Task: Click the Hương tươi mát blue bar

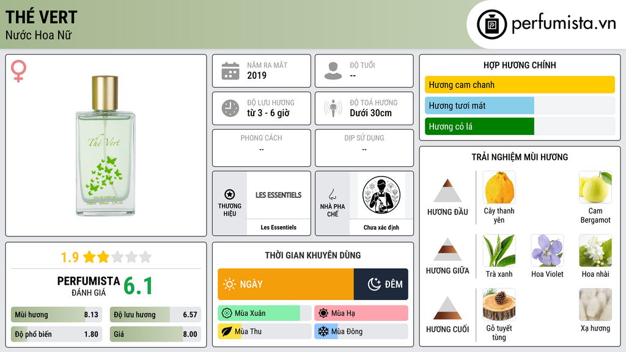Action: point(479,106)
